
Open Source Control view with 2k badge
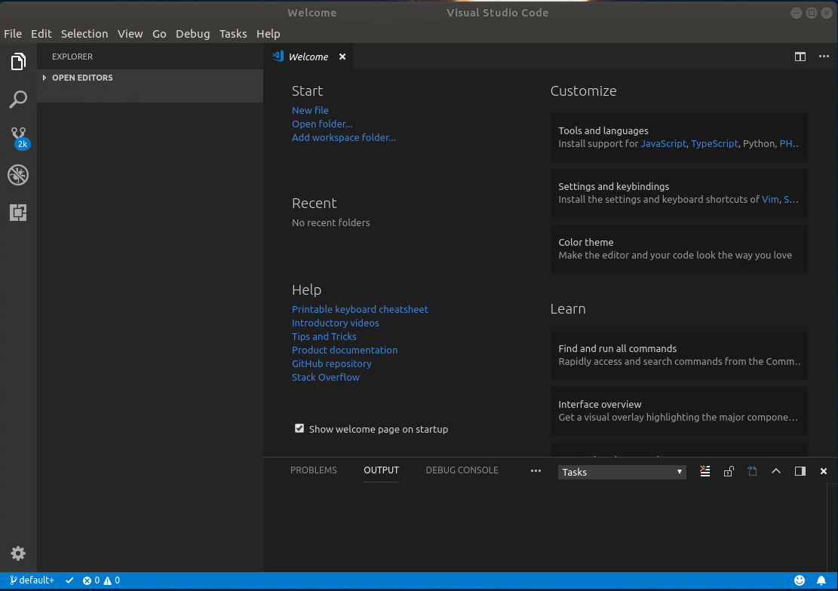pyautogui.click(x=18, y=136)
